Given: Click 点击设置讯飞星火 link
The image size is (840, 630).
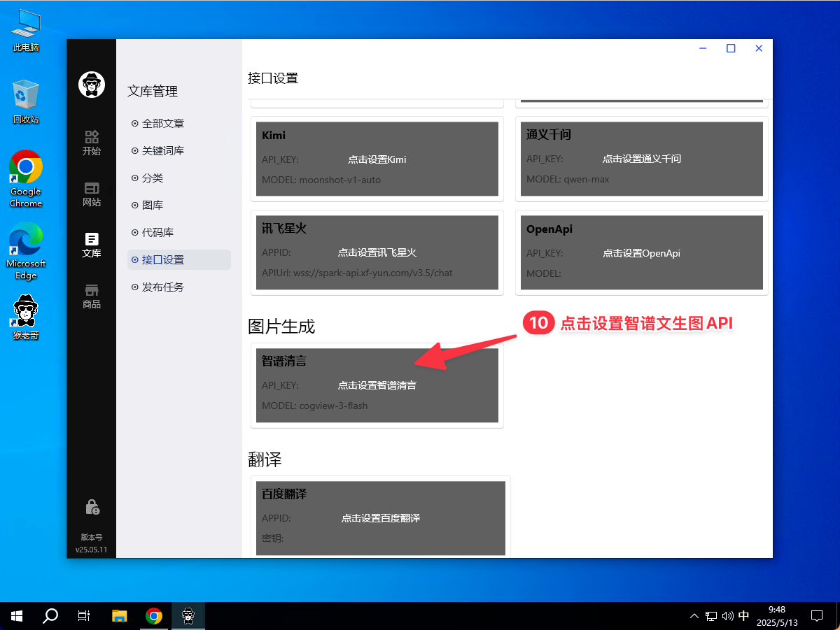Looking at the screenshot, I should coord(377,252).
